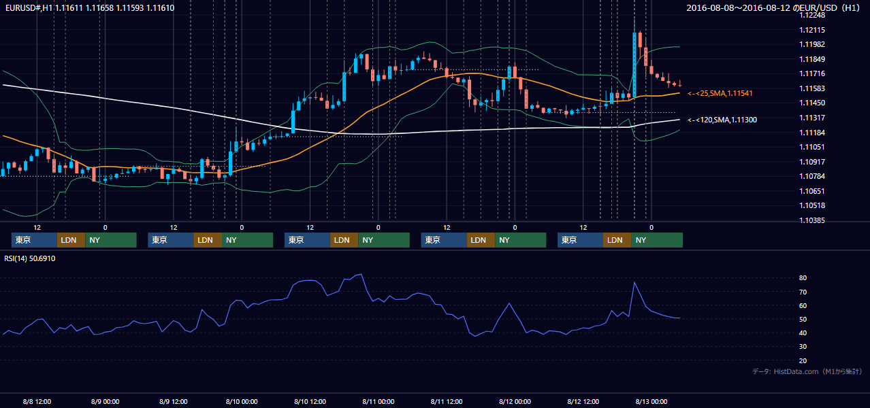Click the 東京 session block above 8/12 12:00
Image resolution: width=870 pixels, height=408 pixels.
click(x=580, y=240)
